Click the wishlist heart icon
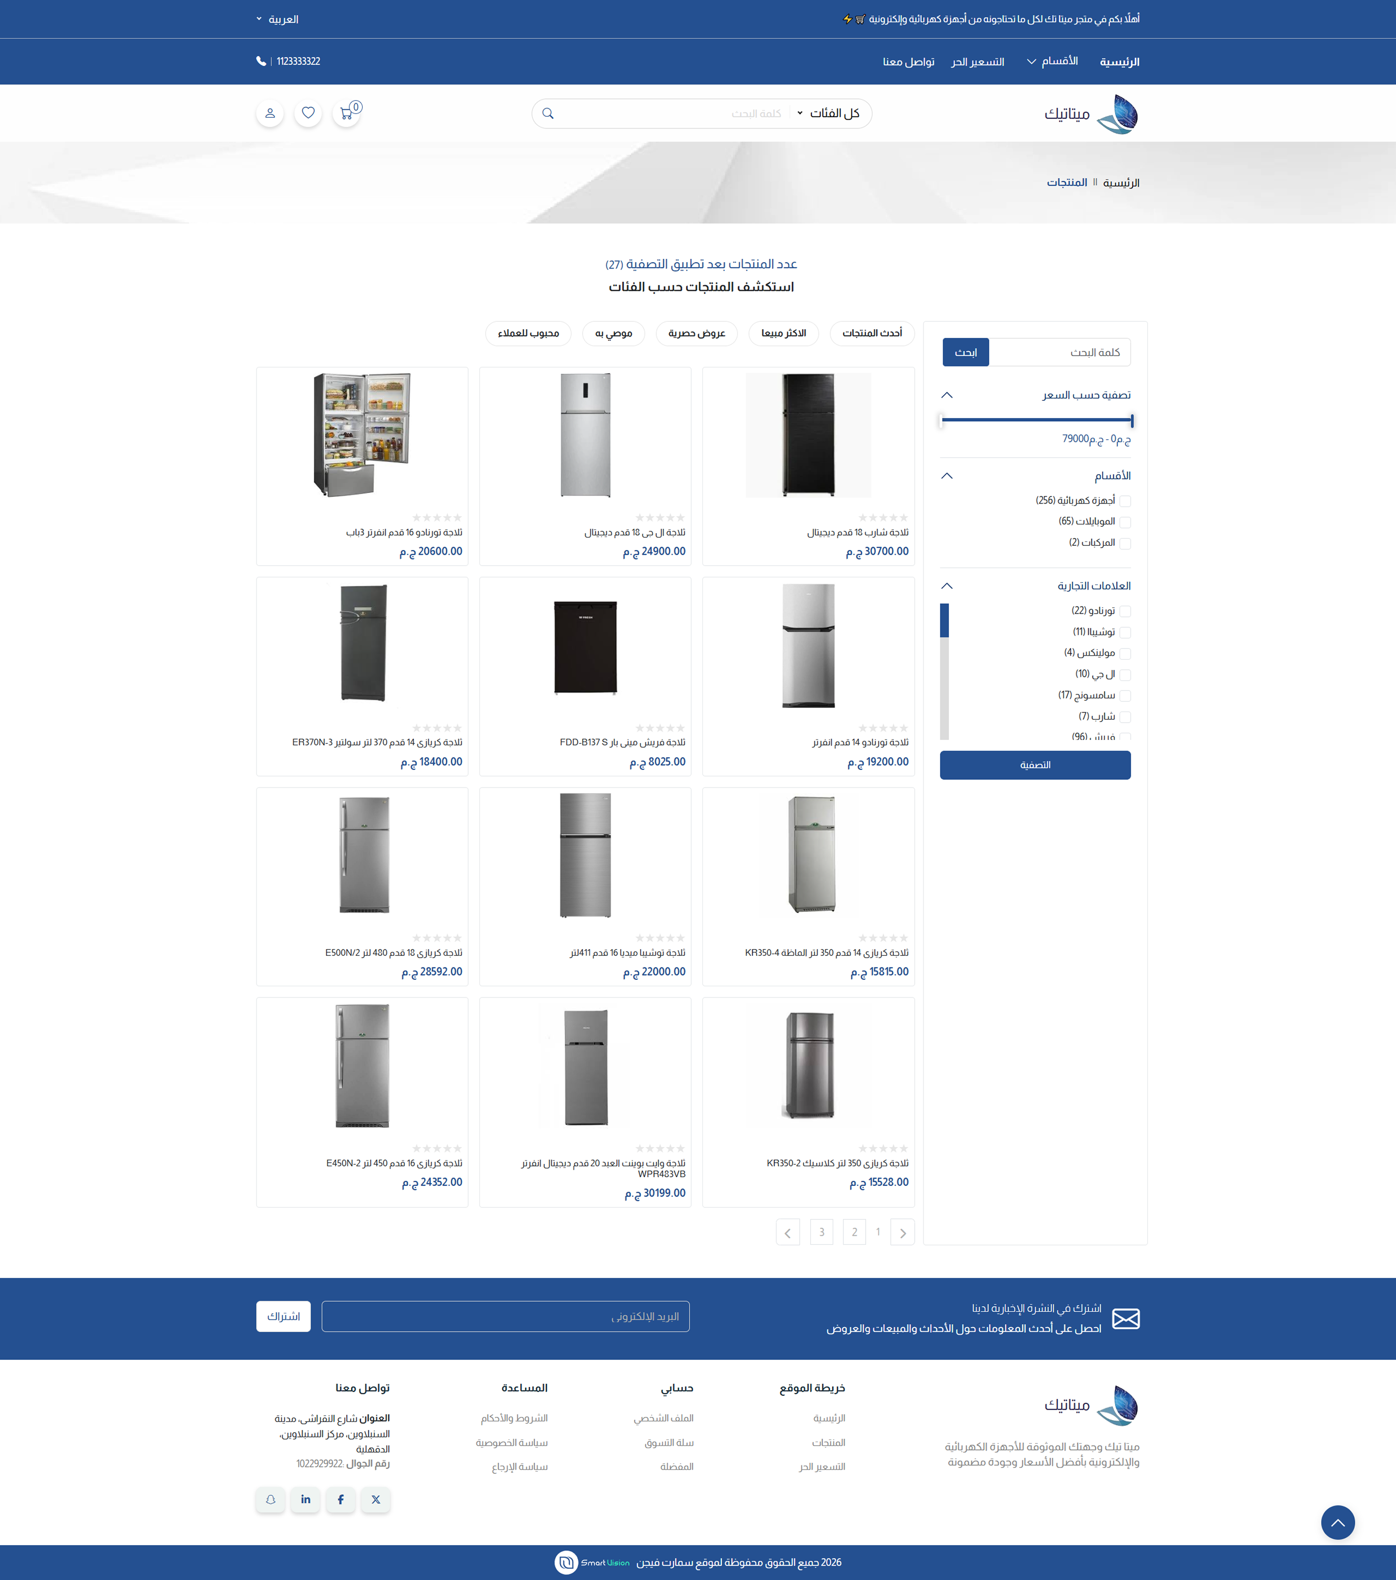 coord(308,113)
